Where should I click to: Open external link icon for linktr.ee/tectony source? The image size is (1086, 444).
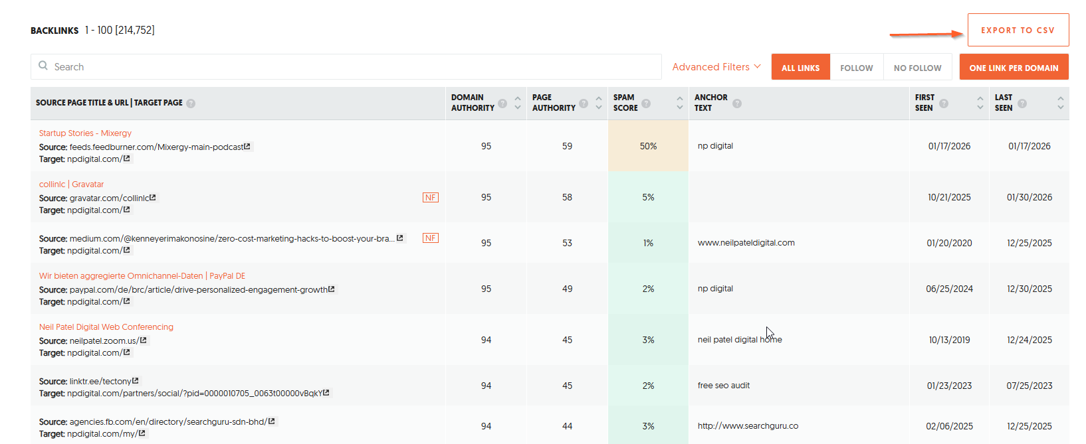(x=136, y=381)
